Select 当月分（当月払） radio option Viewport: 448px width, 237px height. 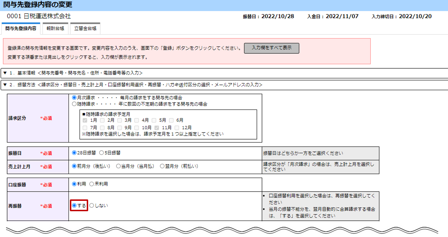tap(118, 166)
